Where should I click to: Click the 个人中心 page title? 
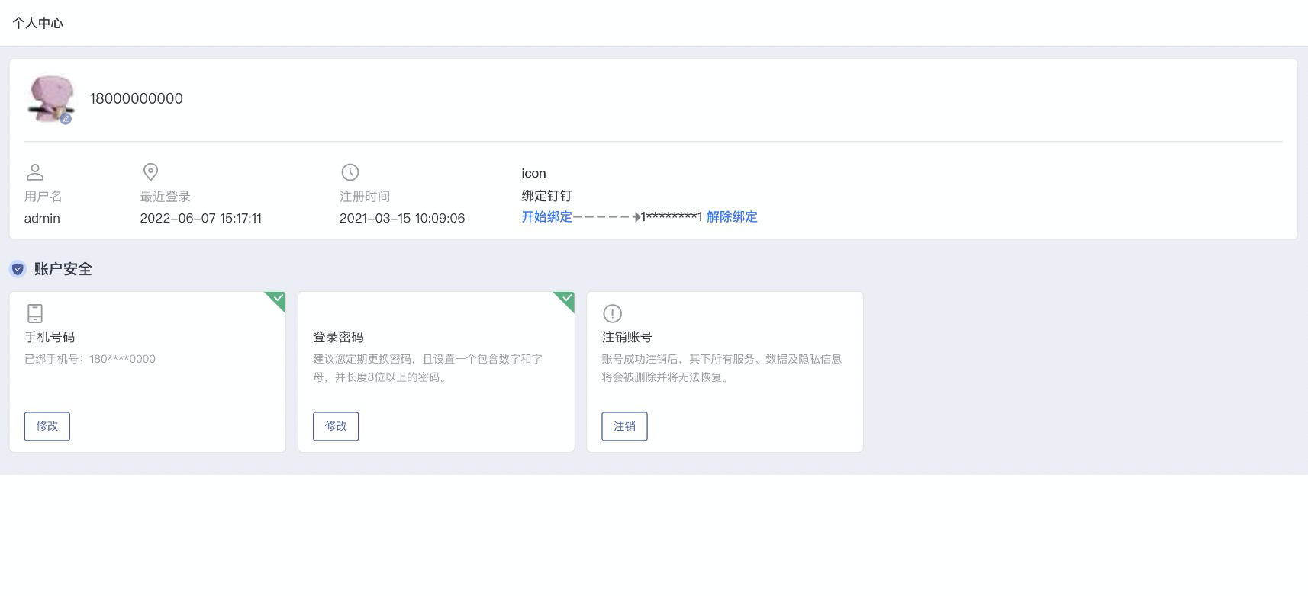point(37,23)
